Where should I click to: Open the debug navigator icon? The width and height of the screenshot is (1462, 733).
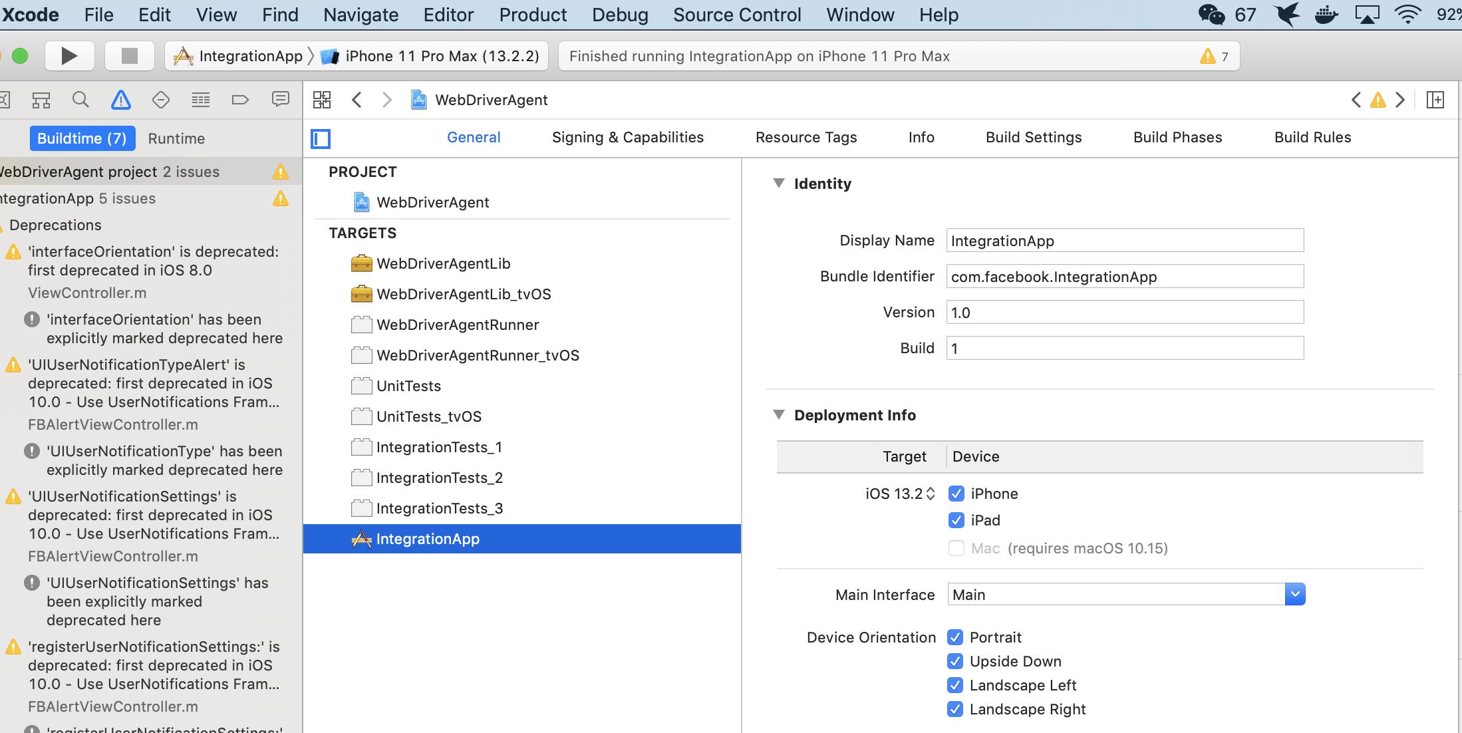(201, 100)
